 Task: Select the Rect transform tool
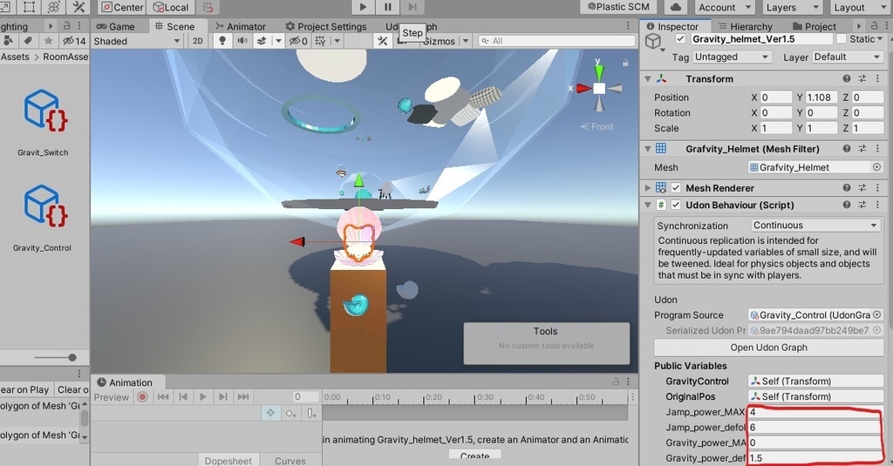click(29, 7)
